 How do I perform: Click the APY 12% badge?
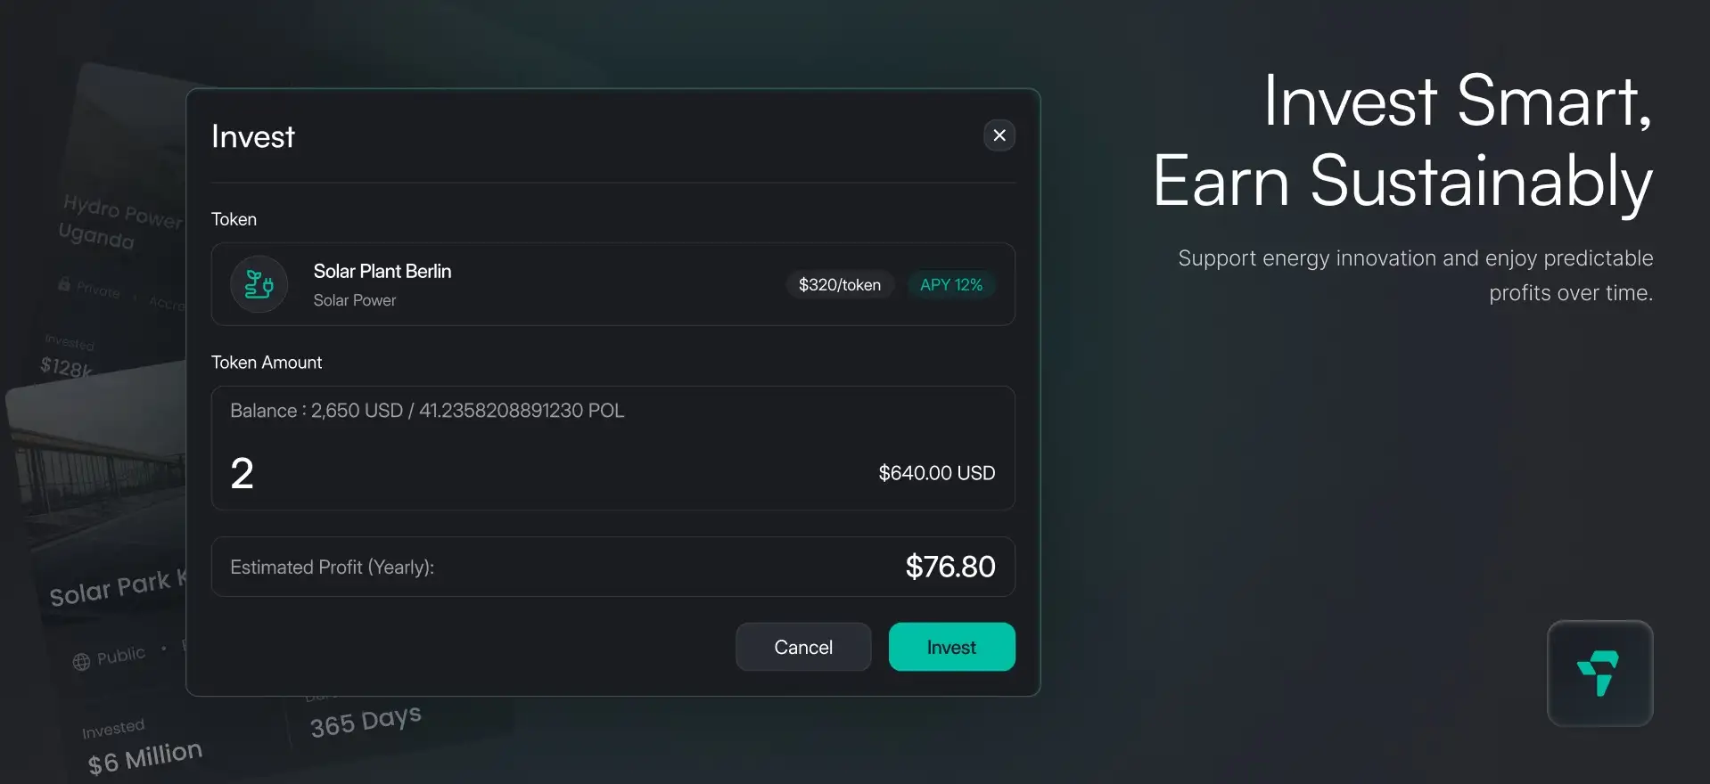[951, 284]
